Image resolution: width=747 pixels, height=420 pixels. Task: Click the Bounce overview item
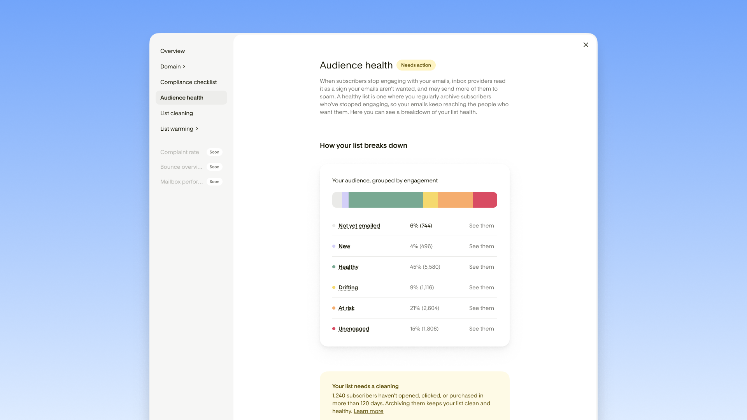(x=181, y=167)
